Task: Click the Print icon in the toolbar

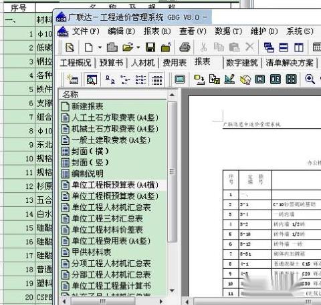Action: pyautogui.click(x=185, y=47)
